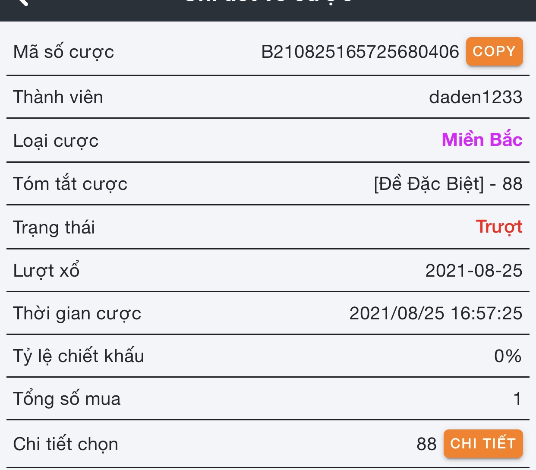Click the [Đề Đặc Biệt] - 88 summary
536x470 pixels.
point(448,184)
